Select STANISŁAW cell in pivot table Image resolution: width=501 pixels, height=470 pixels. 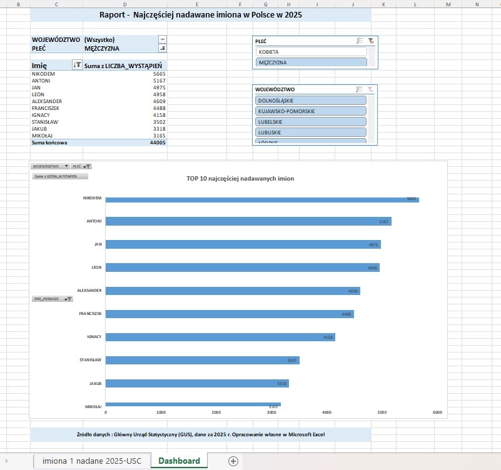(57, 122)
